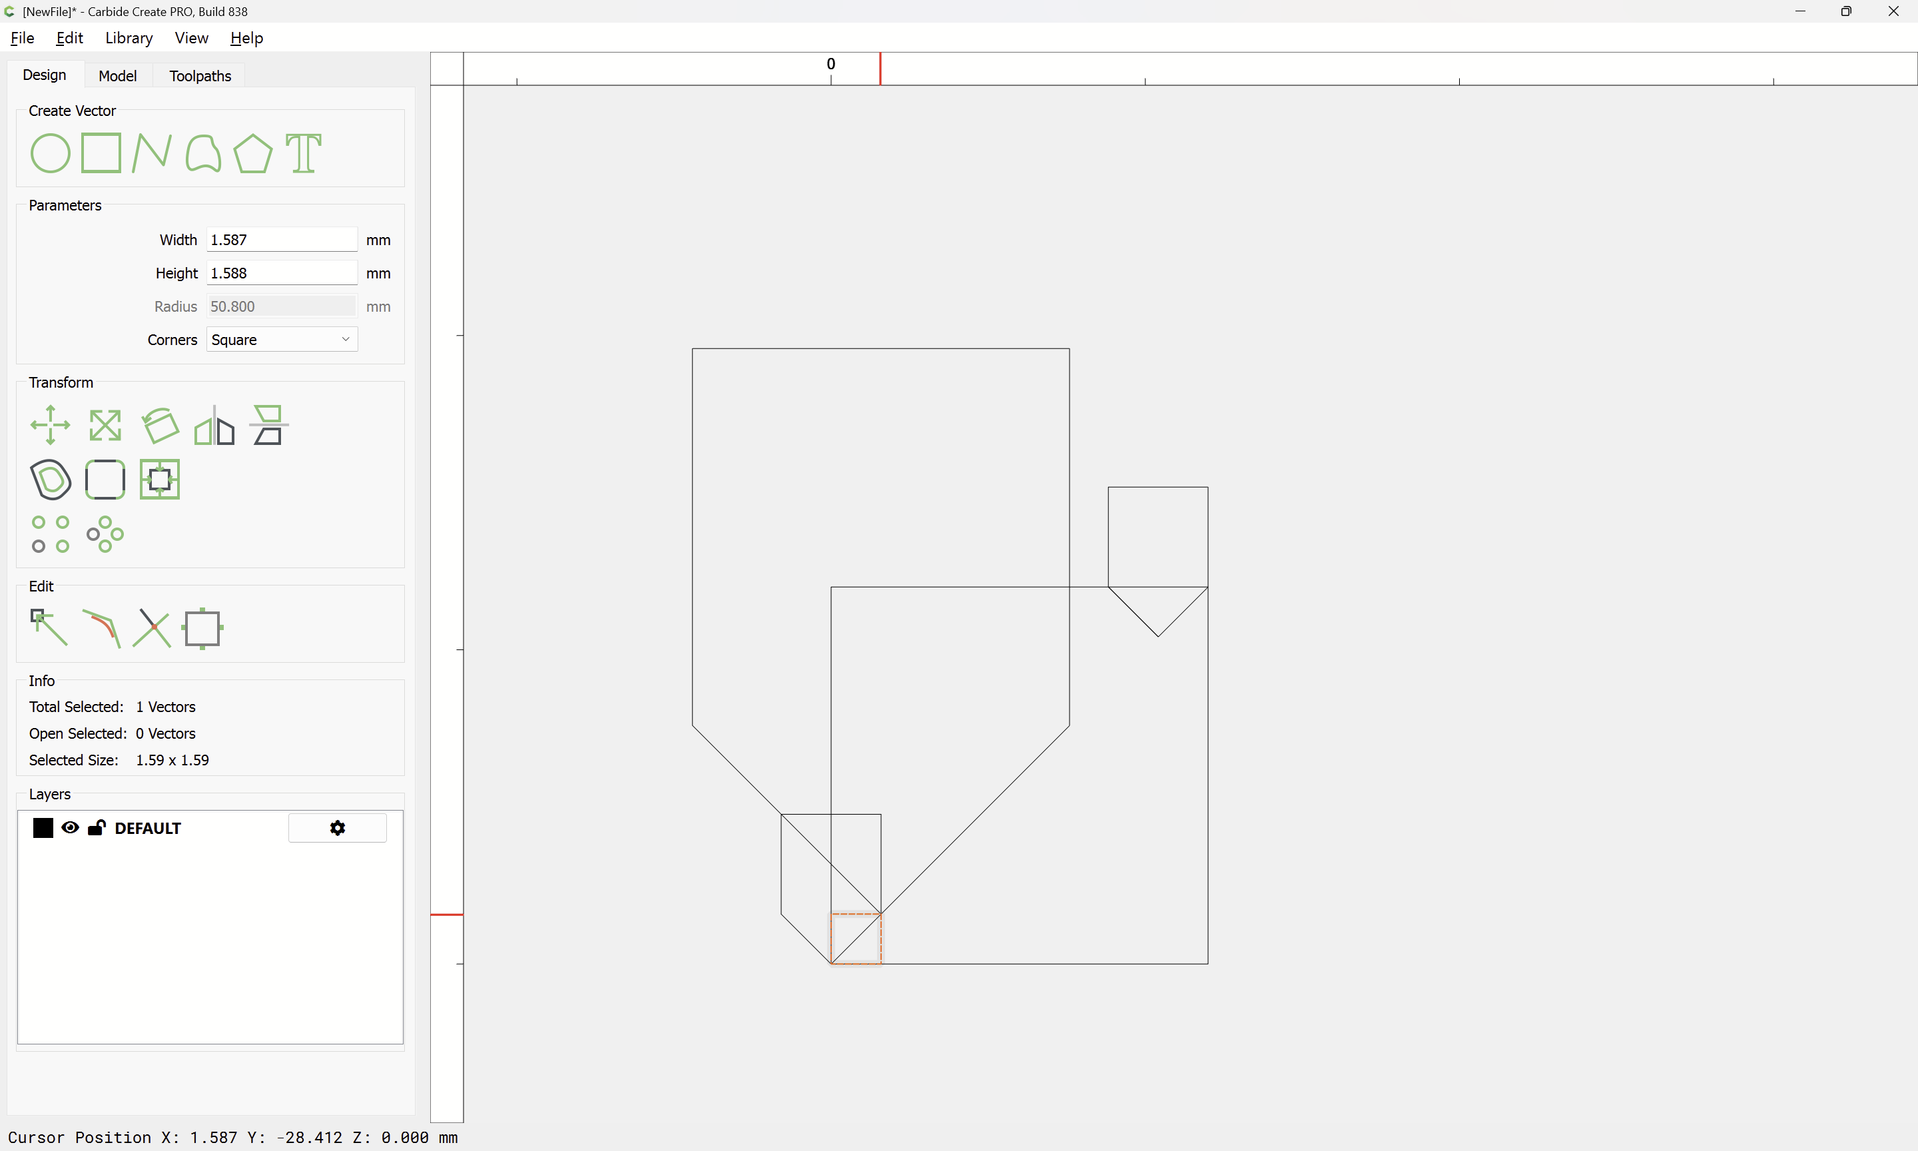The image size is (1918, 1151).
Task: Click the Width input field
Action: coord(282,240)
